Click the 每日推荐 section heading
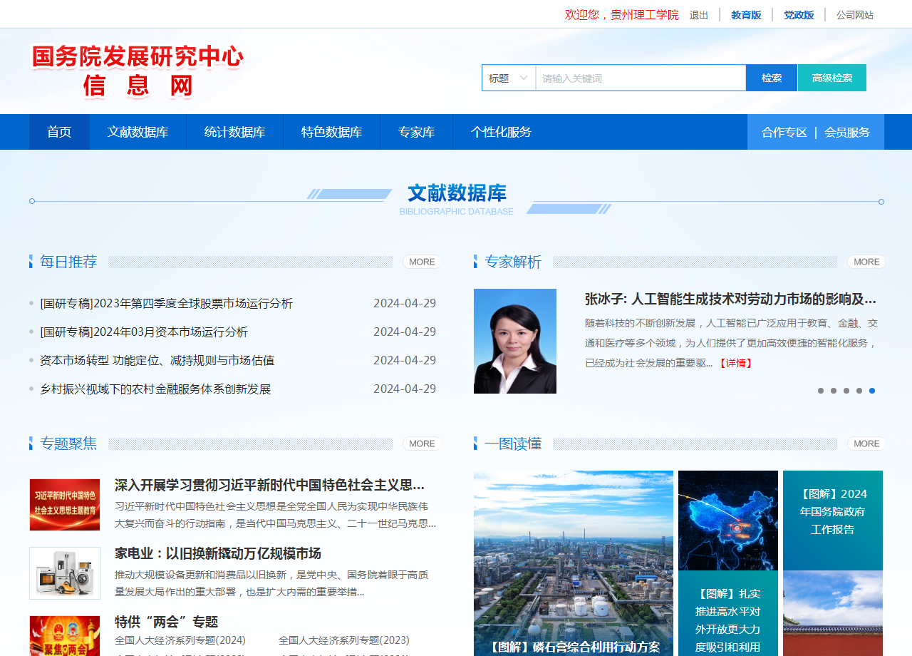 point(68,262)
